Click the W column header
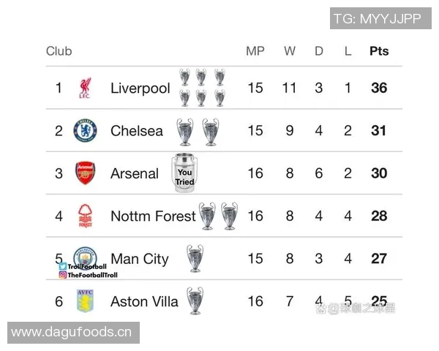Image resolution: width=439 pixels, height=351 pixels. tap(290, 51)
